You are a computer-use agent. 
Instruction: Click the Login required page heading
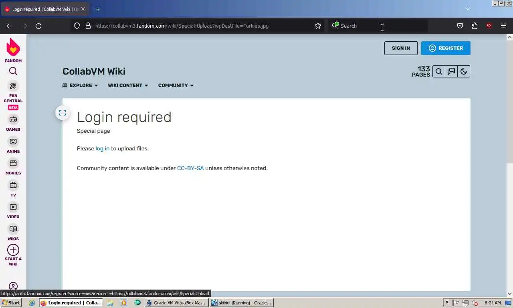click(124, 117)
